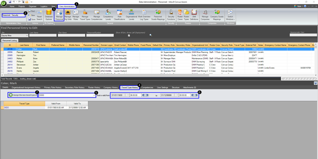
Task: Open the Primary Role History tab
Action: (x=53, y=88)
